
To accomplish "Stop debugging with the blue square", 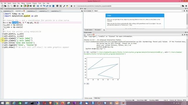I will (53, 6).
